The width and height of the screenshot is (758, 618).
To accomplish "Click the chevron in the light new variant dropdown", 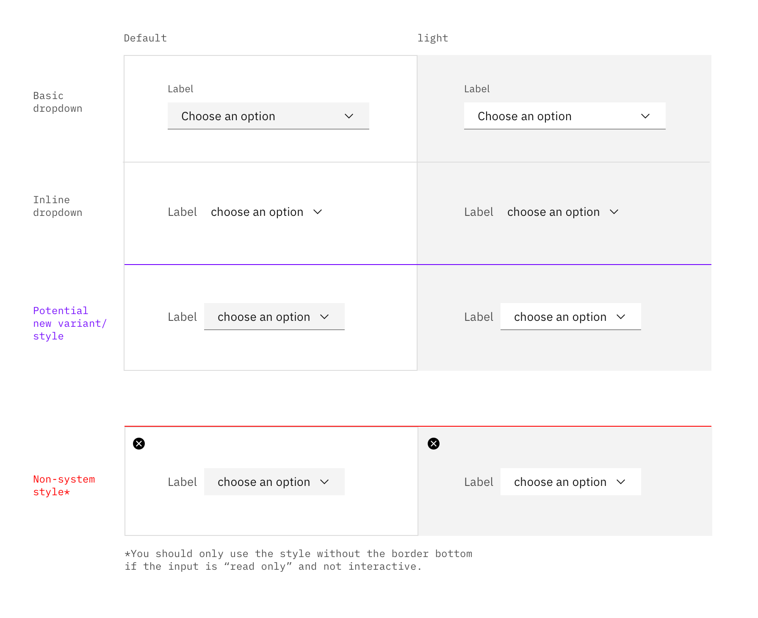I will [x=621, y=316].
